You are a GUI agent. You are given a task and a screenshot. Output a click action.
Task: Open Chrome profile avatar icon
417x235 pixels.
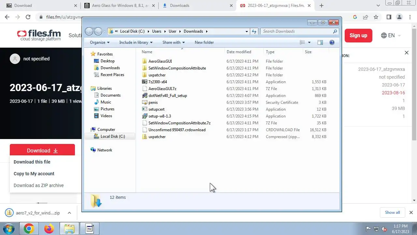pyautogui.click(x=399, y=17)
